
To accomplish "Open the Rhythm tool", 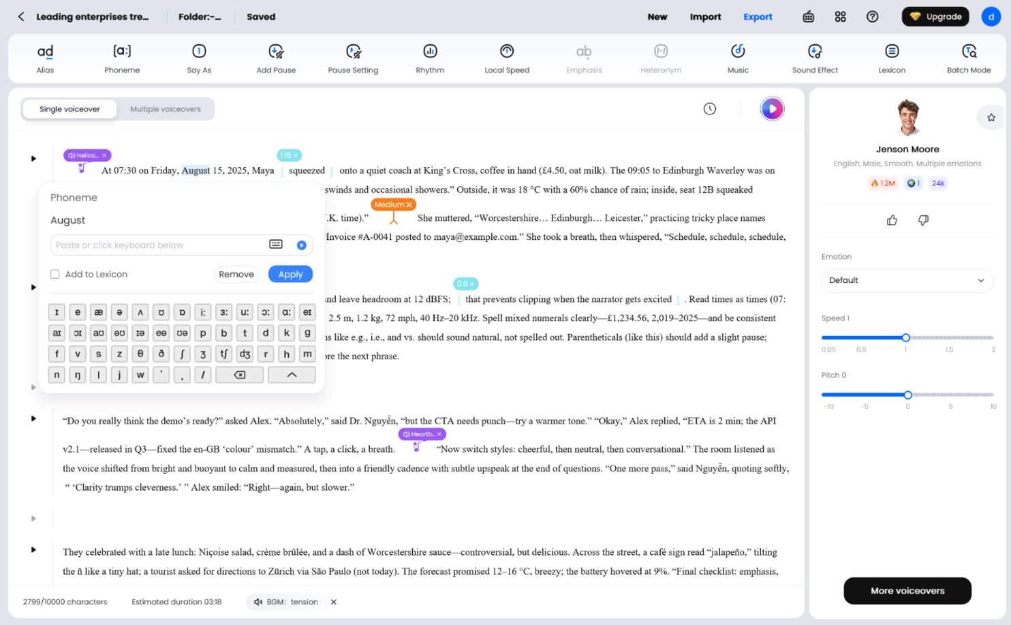I will click(430, 58).
